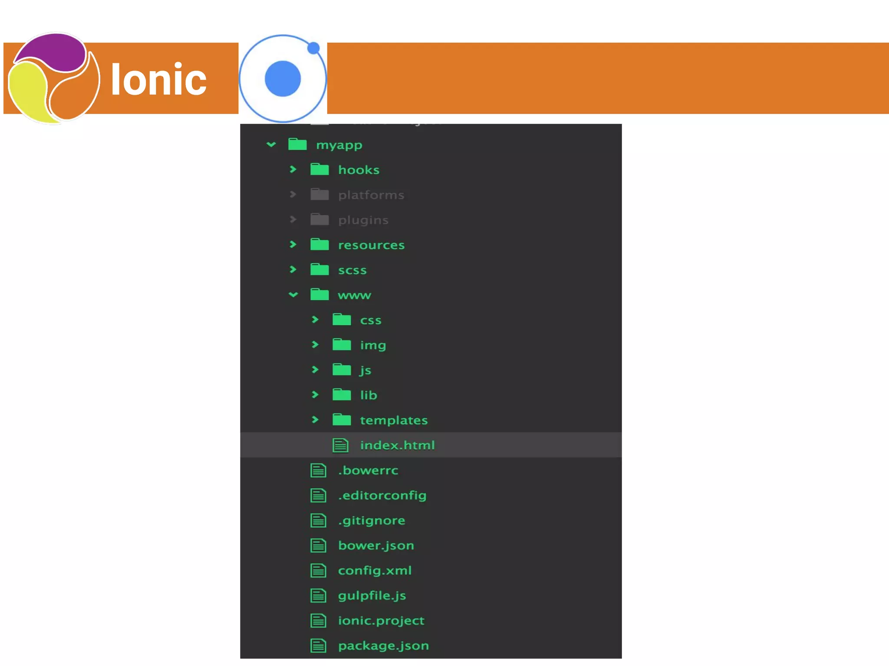Expand the lib folder arrow
The image size is (889, 666).
(315, 395)
